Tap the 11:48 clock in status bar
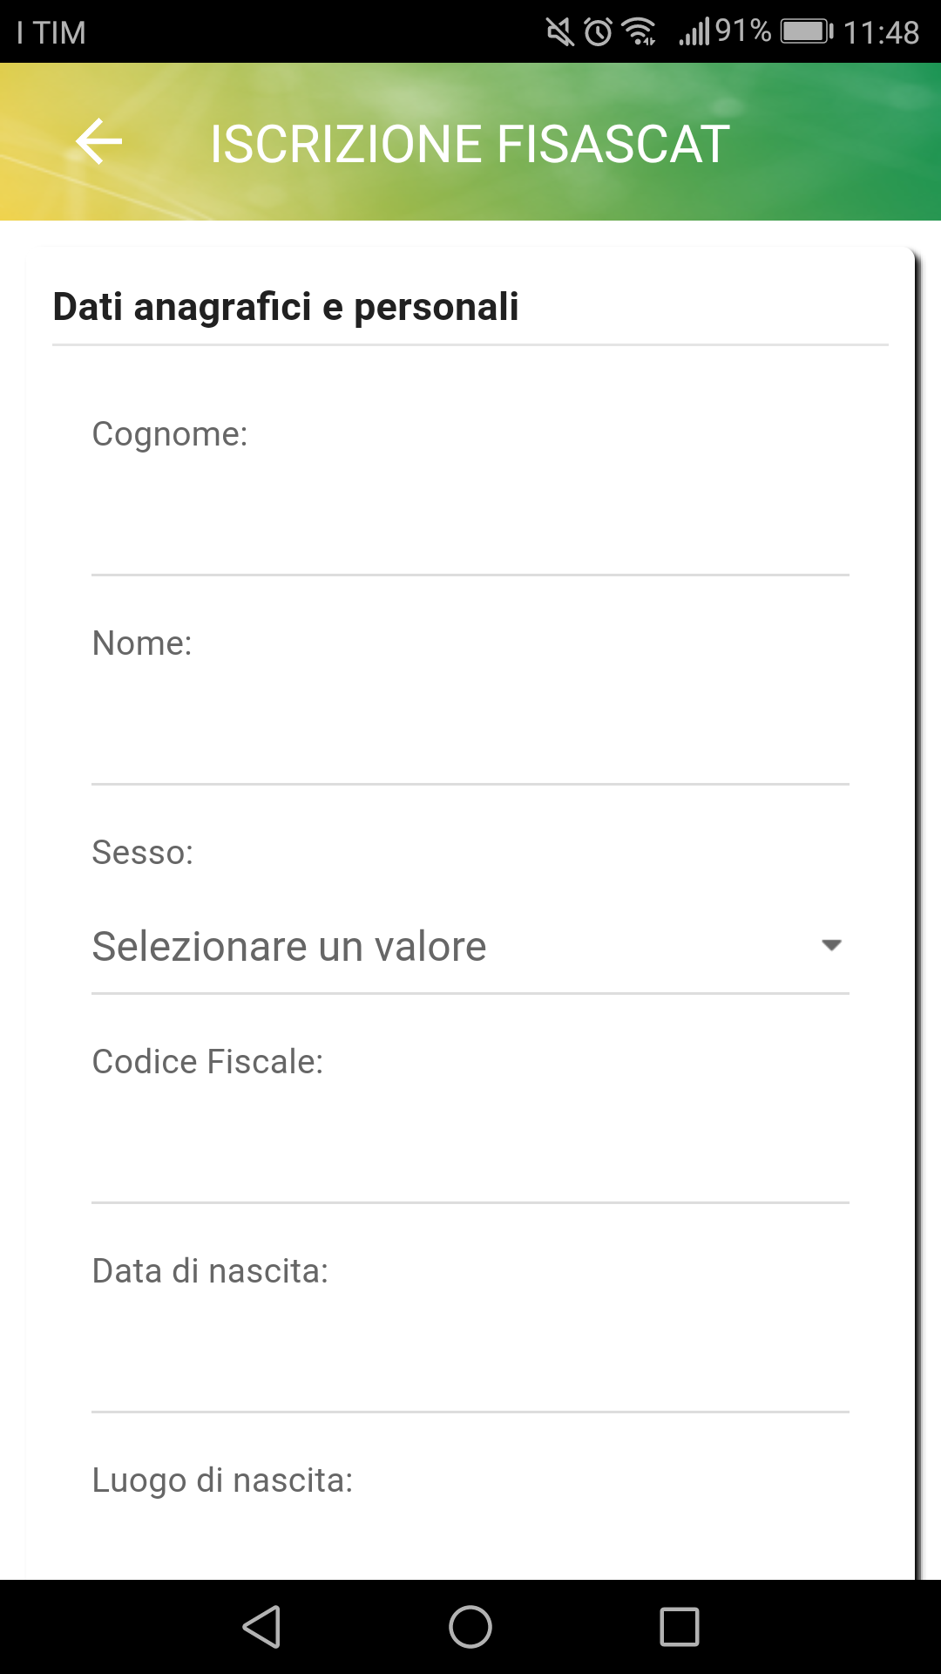 click(881, 33)
